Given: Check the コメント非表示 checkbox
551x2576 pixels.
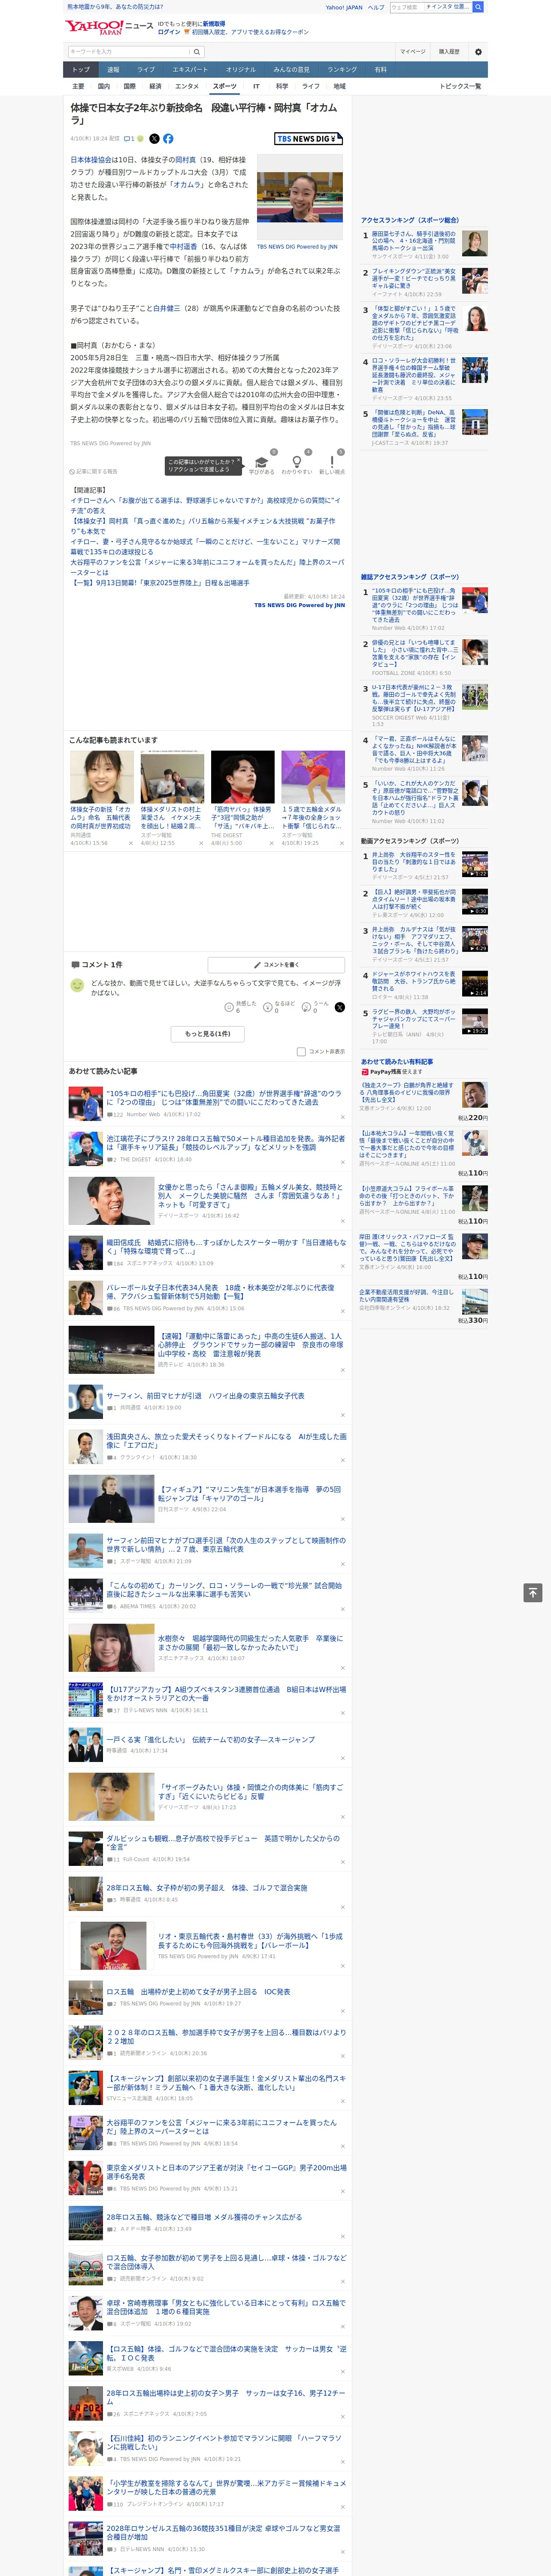Looking at the screenshot, I should pos(301,1052).
